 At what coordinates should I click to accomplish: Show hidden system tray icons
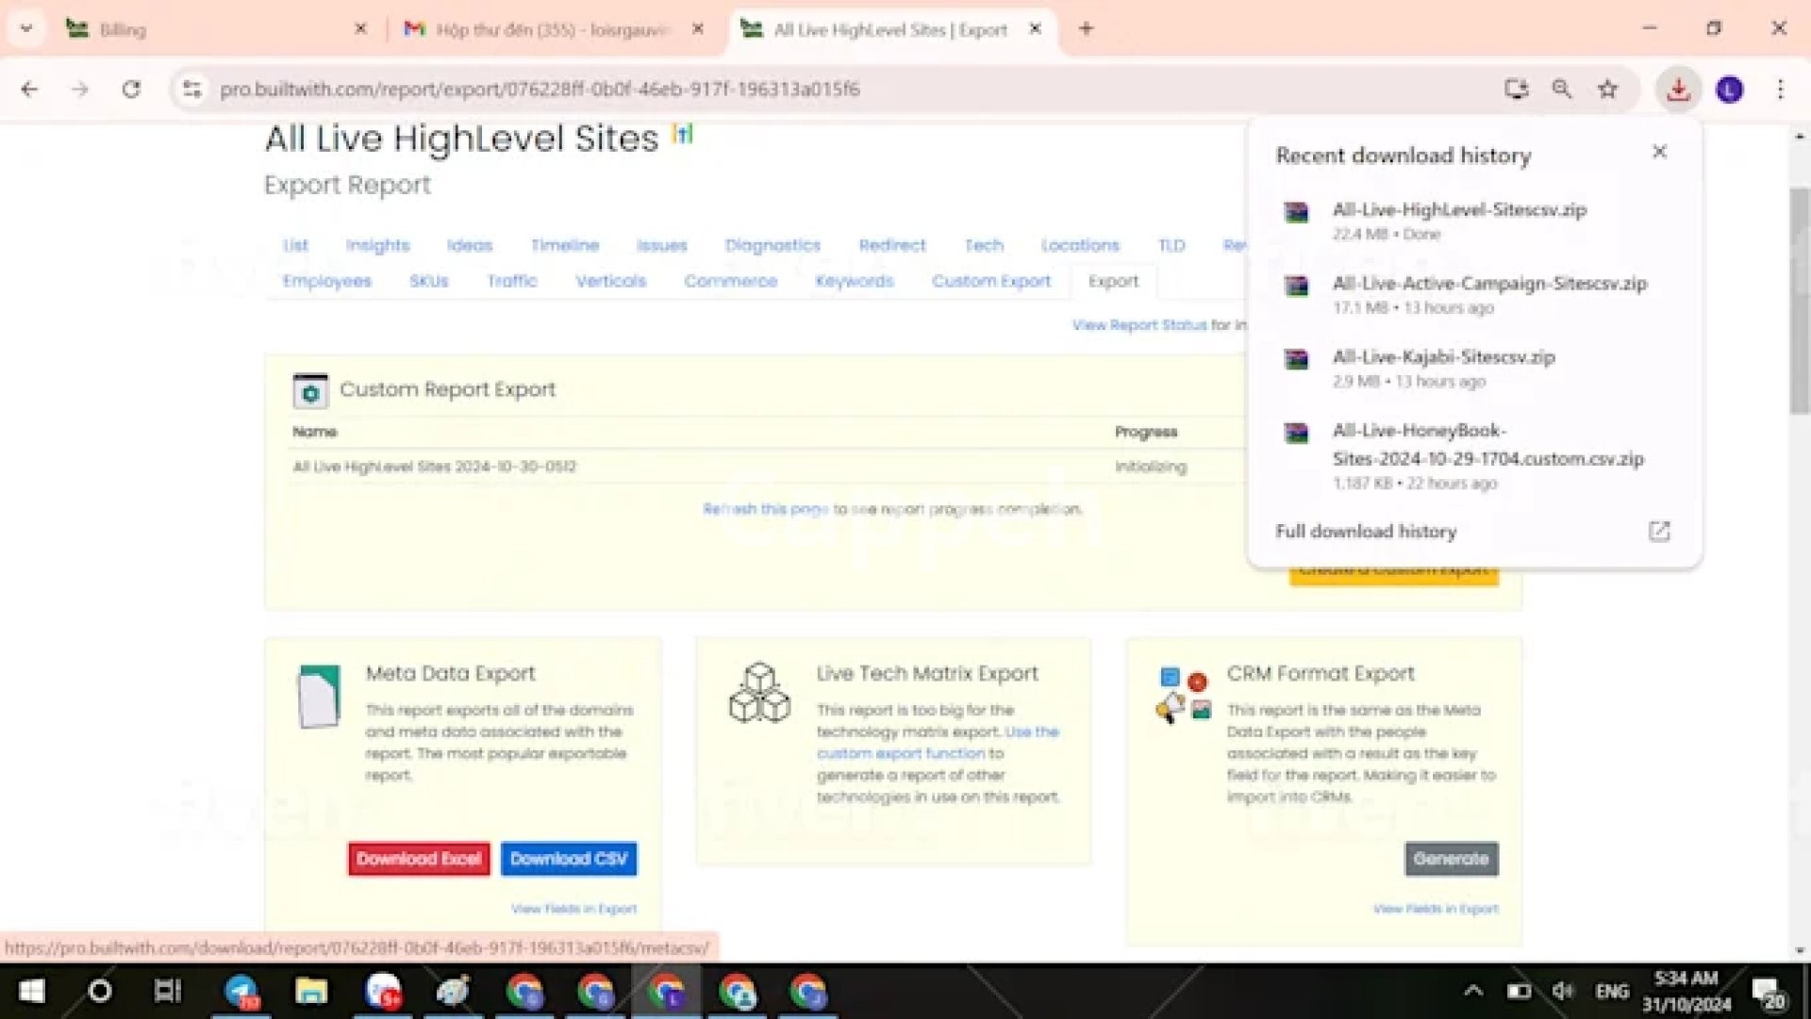coord(1472,991)
